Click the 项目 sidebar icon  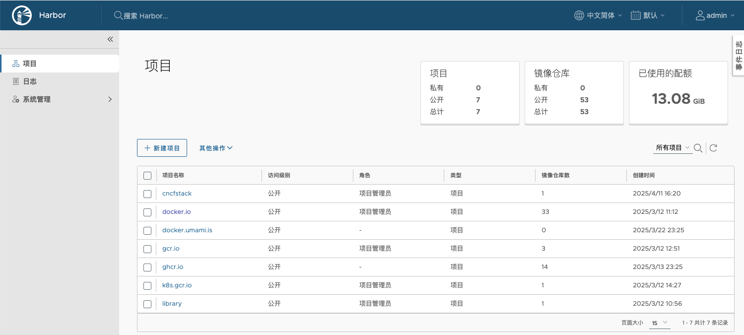click(15, 64)
